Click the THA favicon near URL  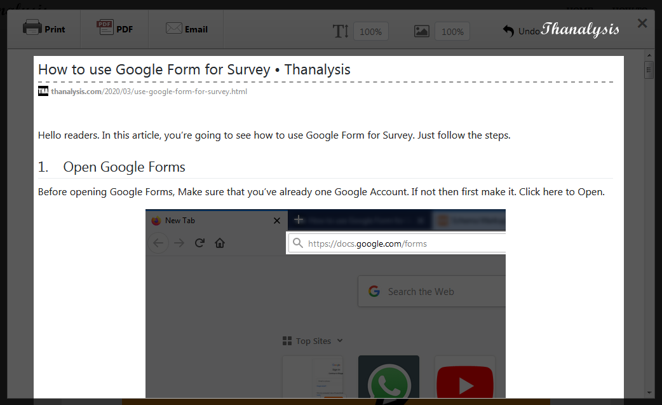click(43, 91)
